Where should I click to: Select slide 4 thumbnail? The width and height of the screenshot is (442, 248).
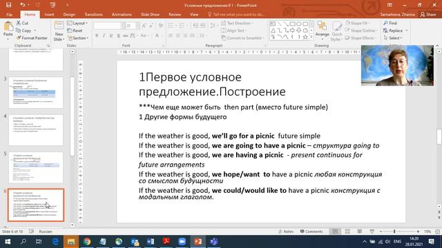tap(36, 130)
